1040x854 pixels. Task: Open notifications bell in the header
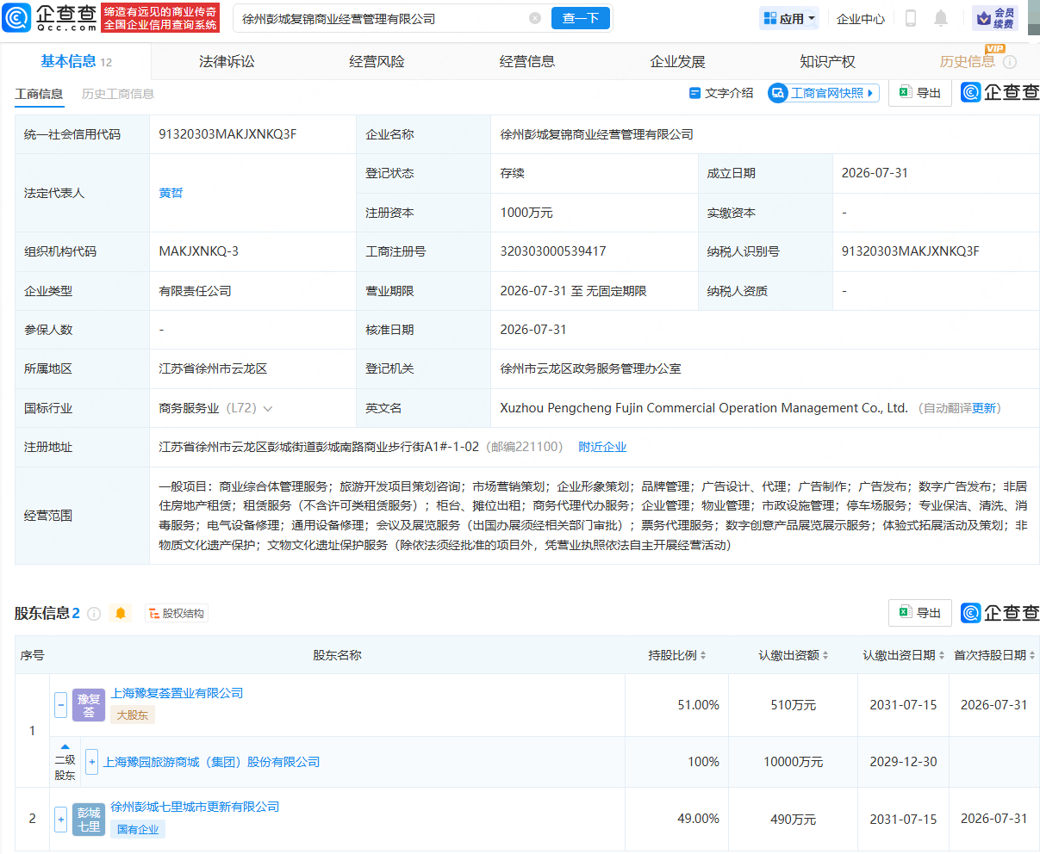pos(941,18)
